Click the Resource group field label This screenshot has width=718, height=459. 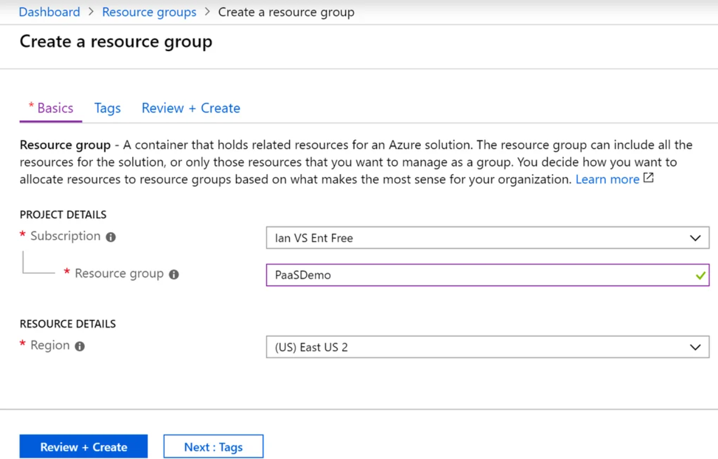[119, 274]
